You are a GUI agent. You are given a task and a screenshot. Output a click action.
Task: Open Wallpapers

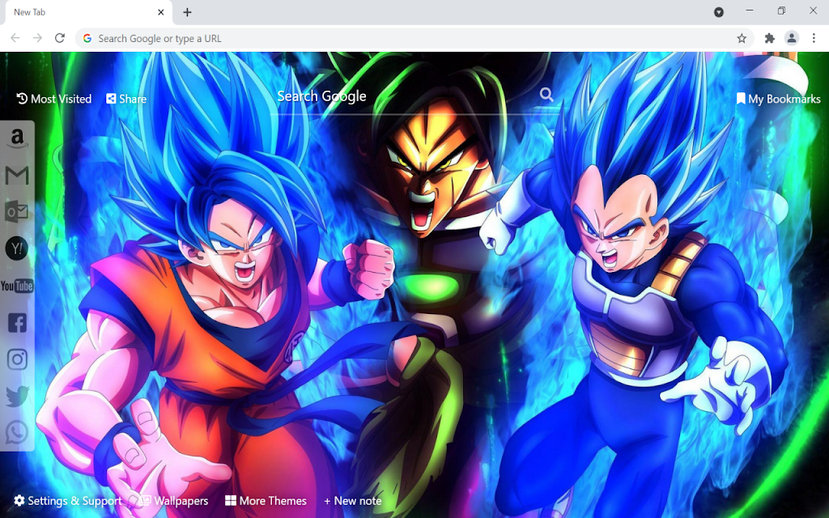tap(173, 500)
